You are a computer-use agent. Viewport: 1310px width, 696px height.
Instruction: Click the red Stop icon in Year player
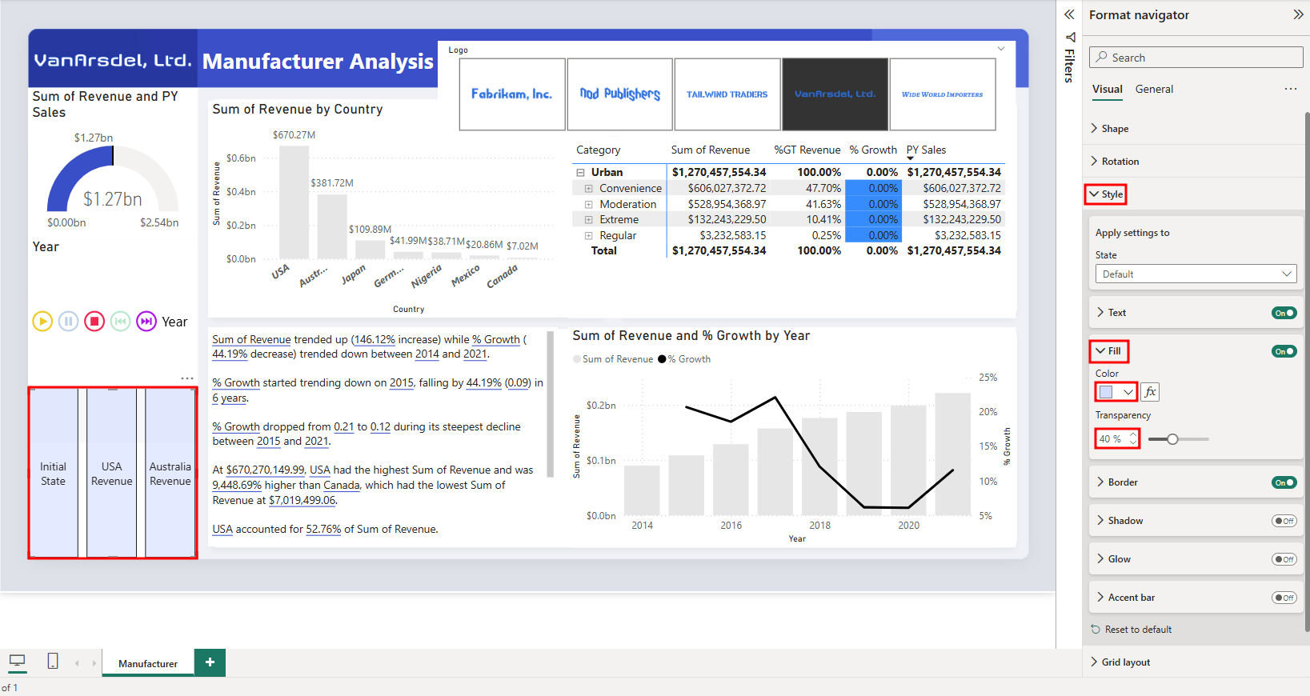click(x=94, y=322)
